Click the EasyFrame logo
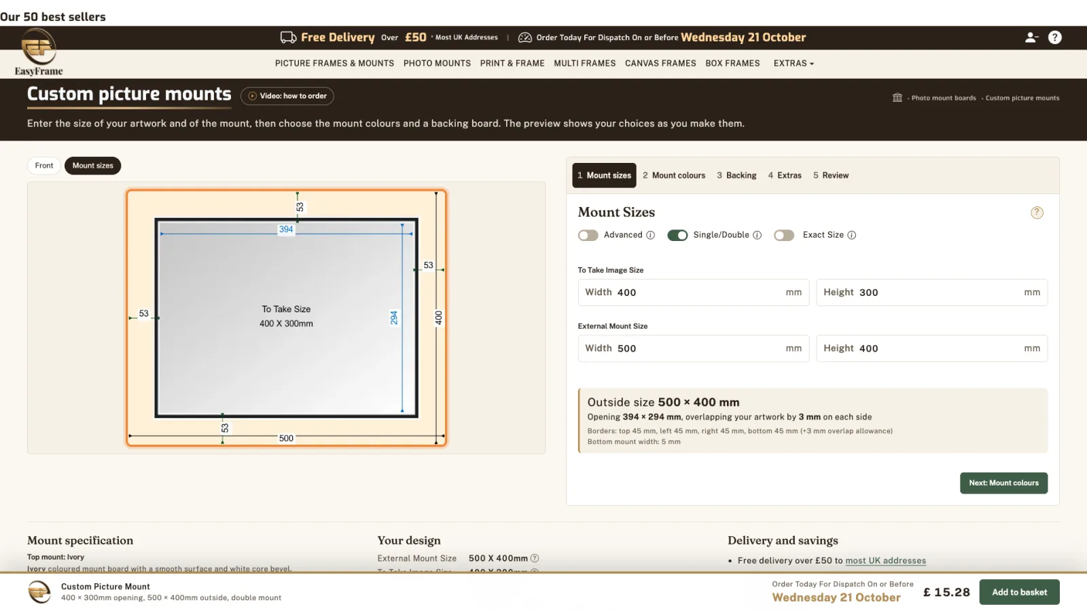This screenshot has width=1087, height=611. (39, 53)
